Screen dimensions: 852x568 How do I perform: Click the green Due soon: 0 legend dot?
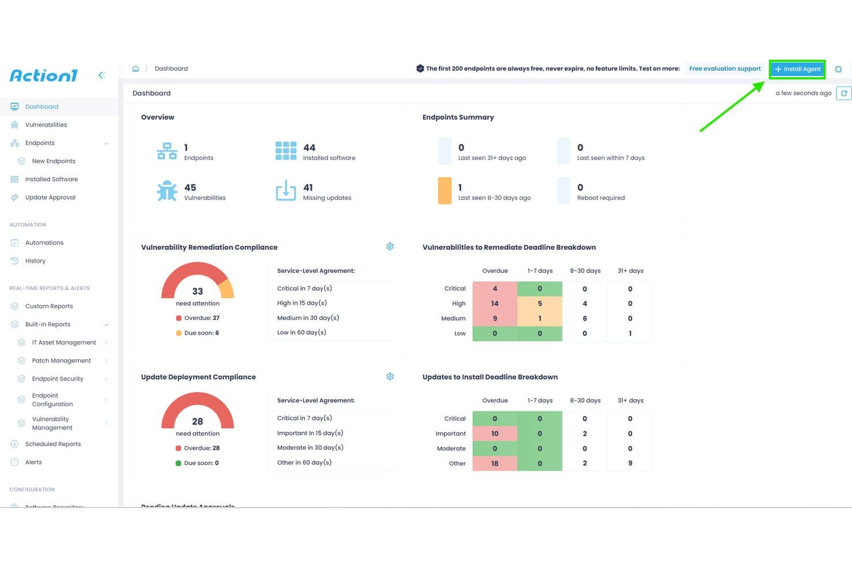coord(178,463)
